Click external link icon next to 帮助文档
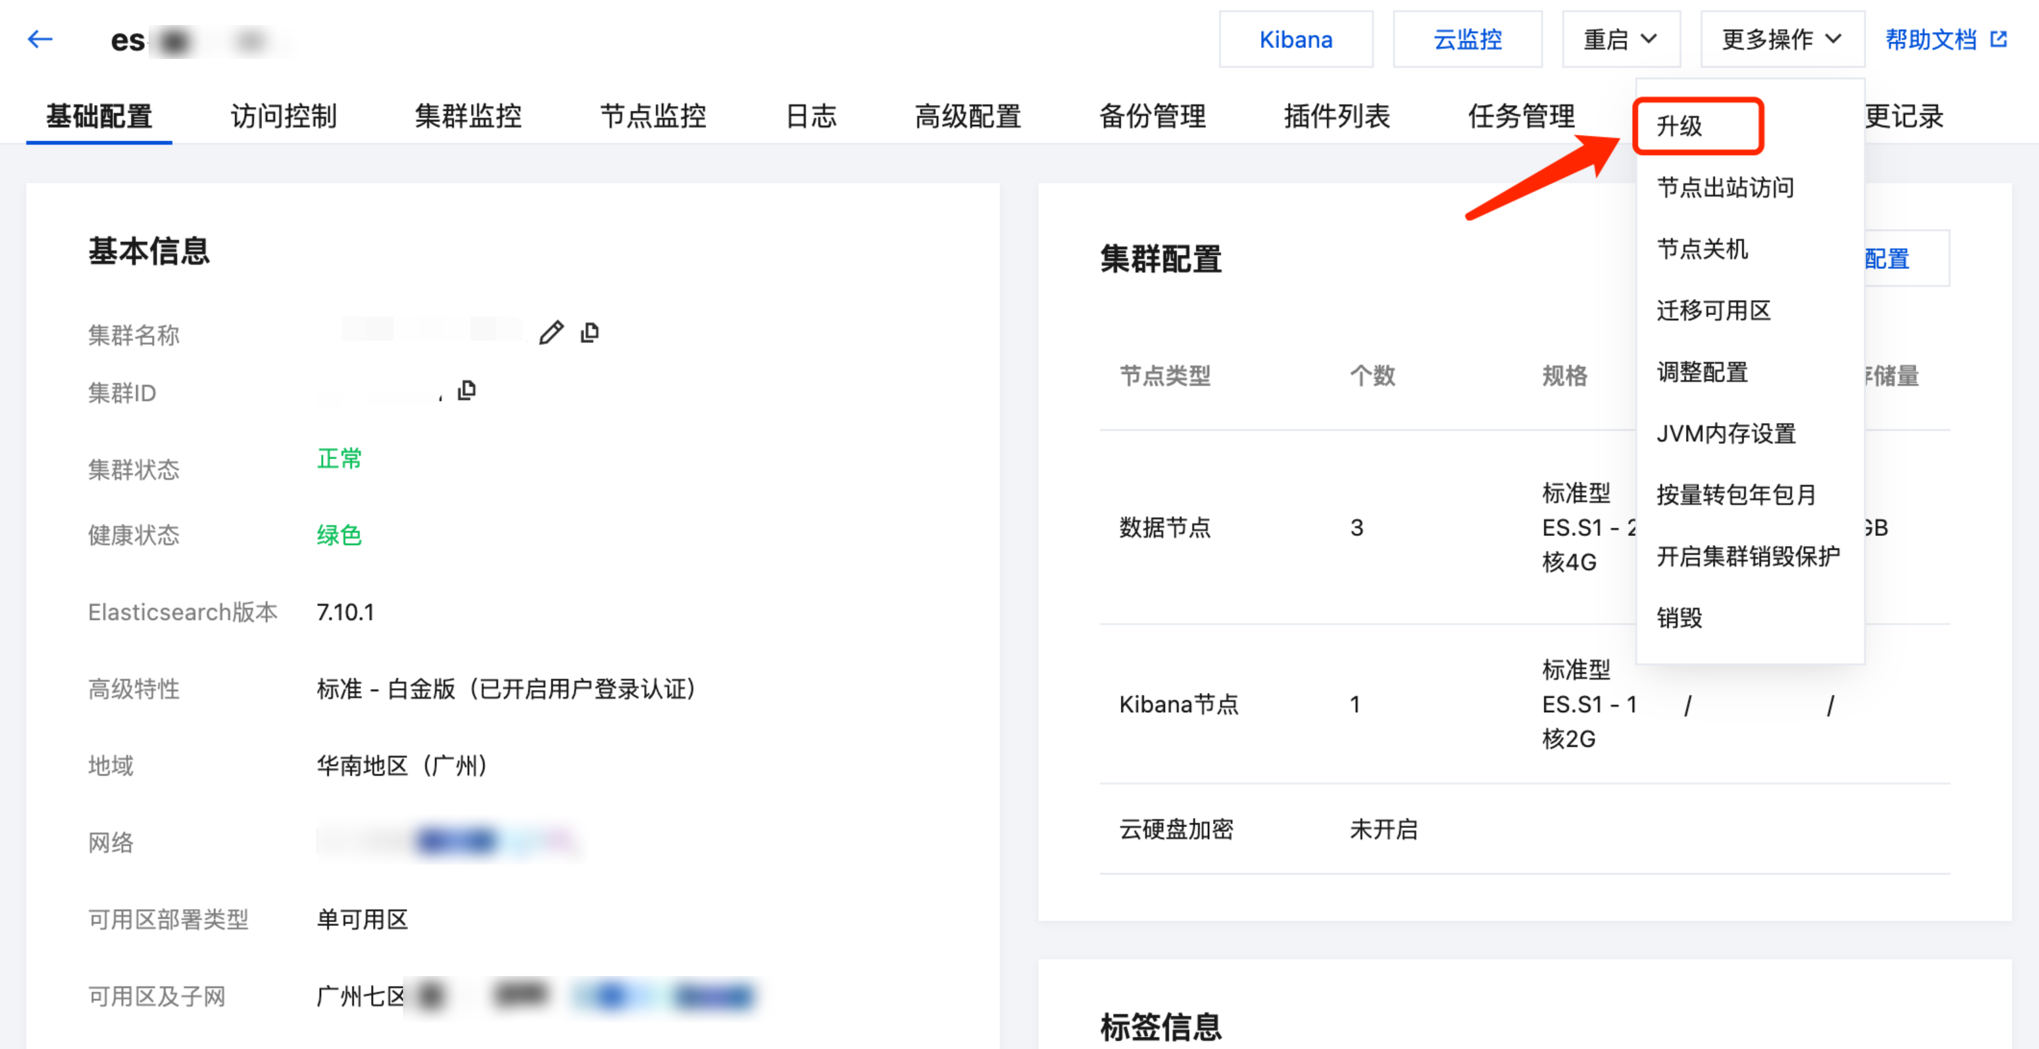 click(1999, 39)
